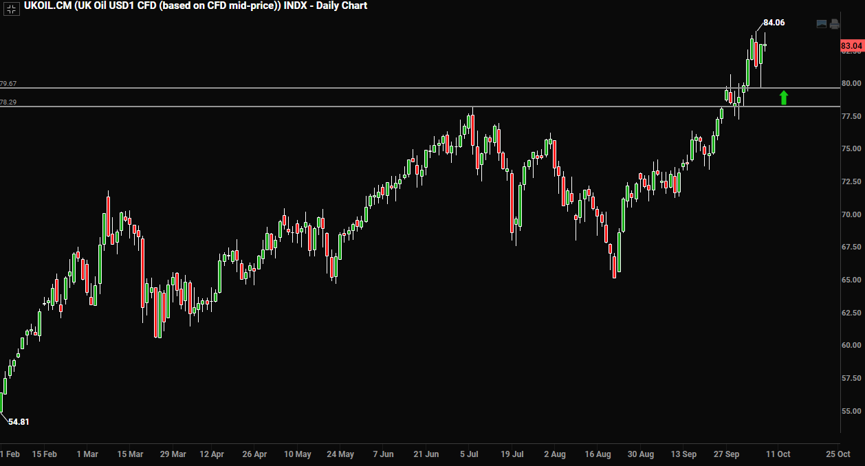The width and height of the screenshot is (865, 466).
Task: Click the 60.00 price axis value
Action: [851, 345]
